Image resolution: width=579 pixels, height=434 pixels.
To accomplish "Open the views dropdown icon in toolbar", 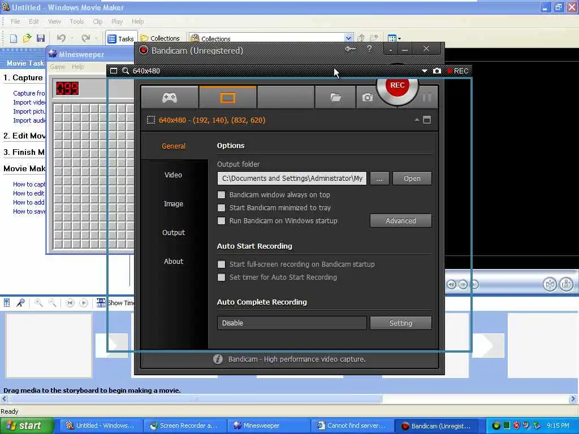I will coord(394,38).
